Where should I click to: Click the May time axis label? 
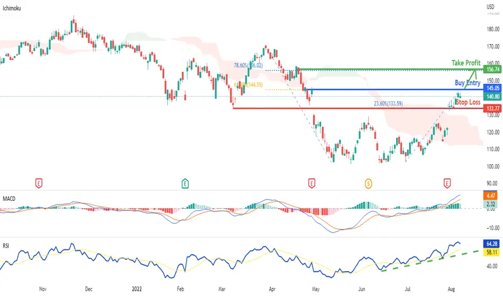tap(316, 289)
